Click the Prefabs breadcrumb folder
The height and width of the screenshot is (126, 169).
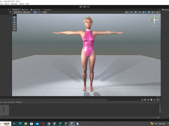point(19,102)
